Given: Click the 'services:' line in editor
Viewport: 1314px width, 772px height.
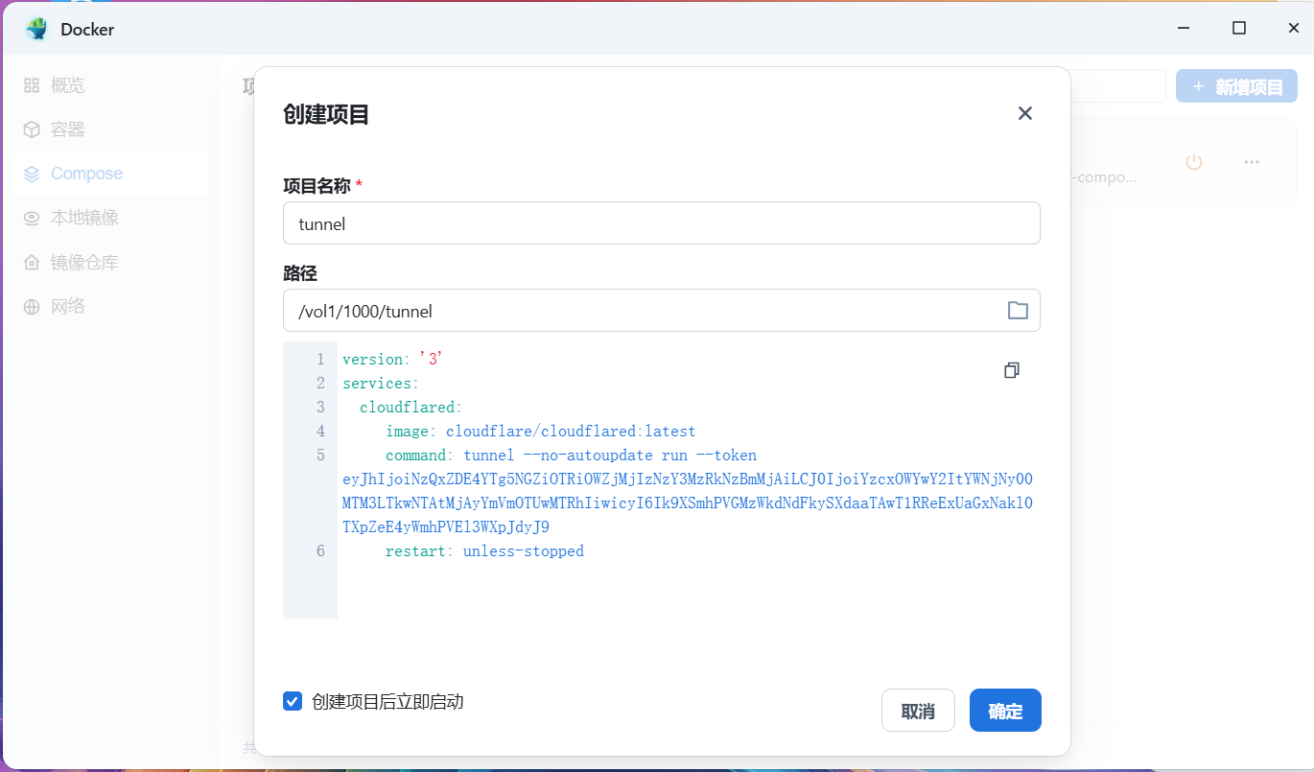Looking at the screenshot, I should tap(381, 384).
